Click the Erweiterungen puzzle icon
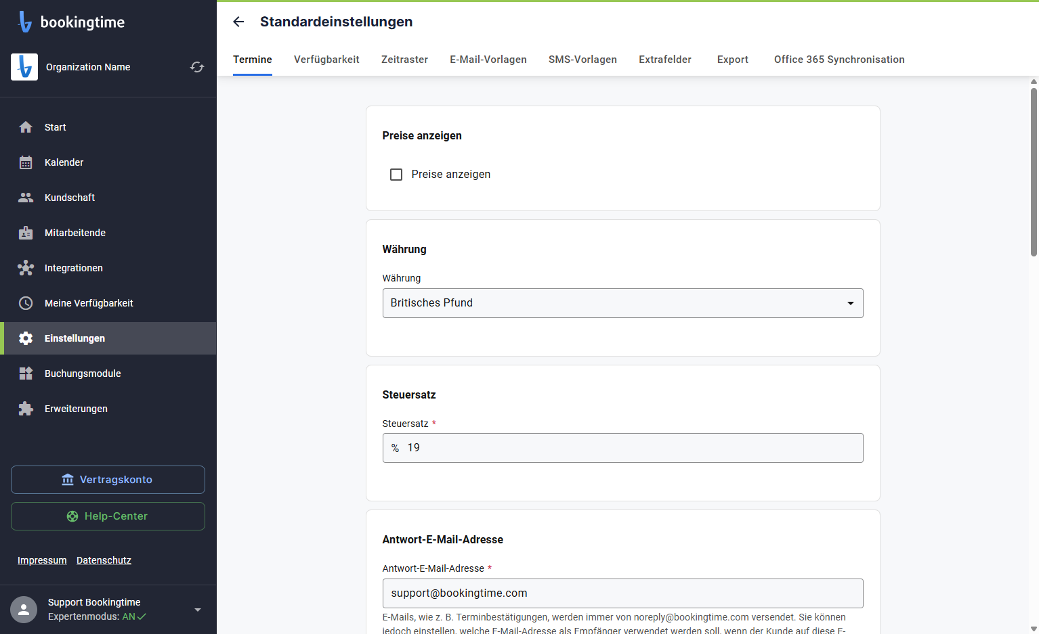The height and width of the screenshot is (634, 1039). 26,409
